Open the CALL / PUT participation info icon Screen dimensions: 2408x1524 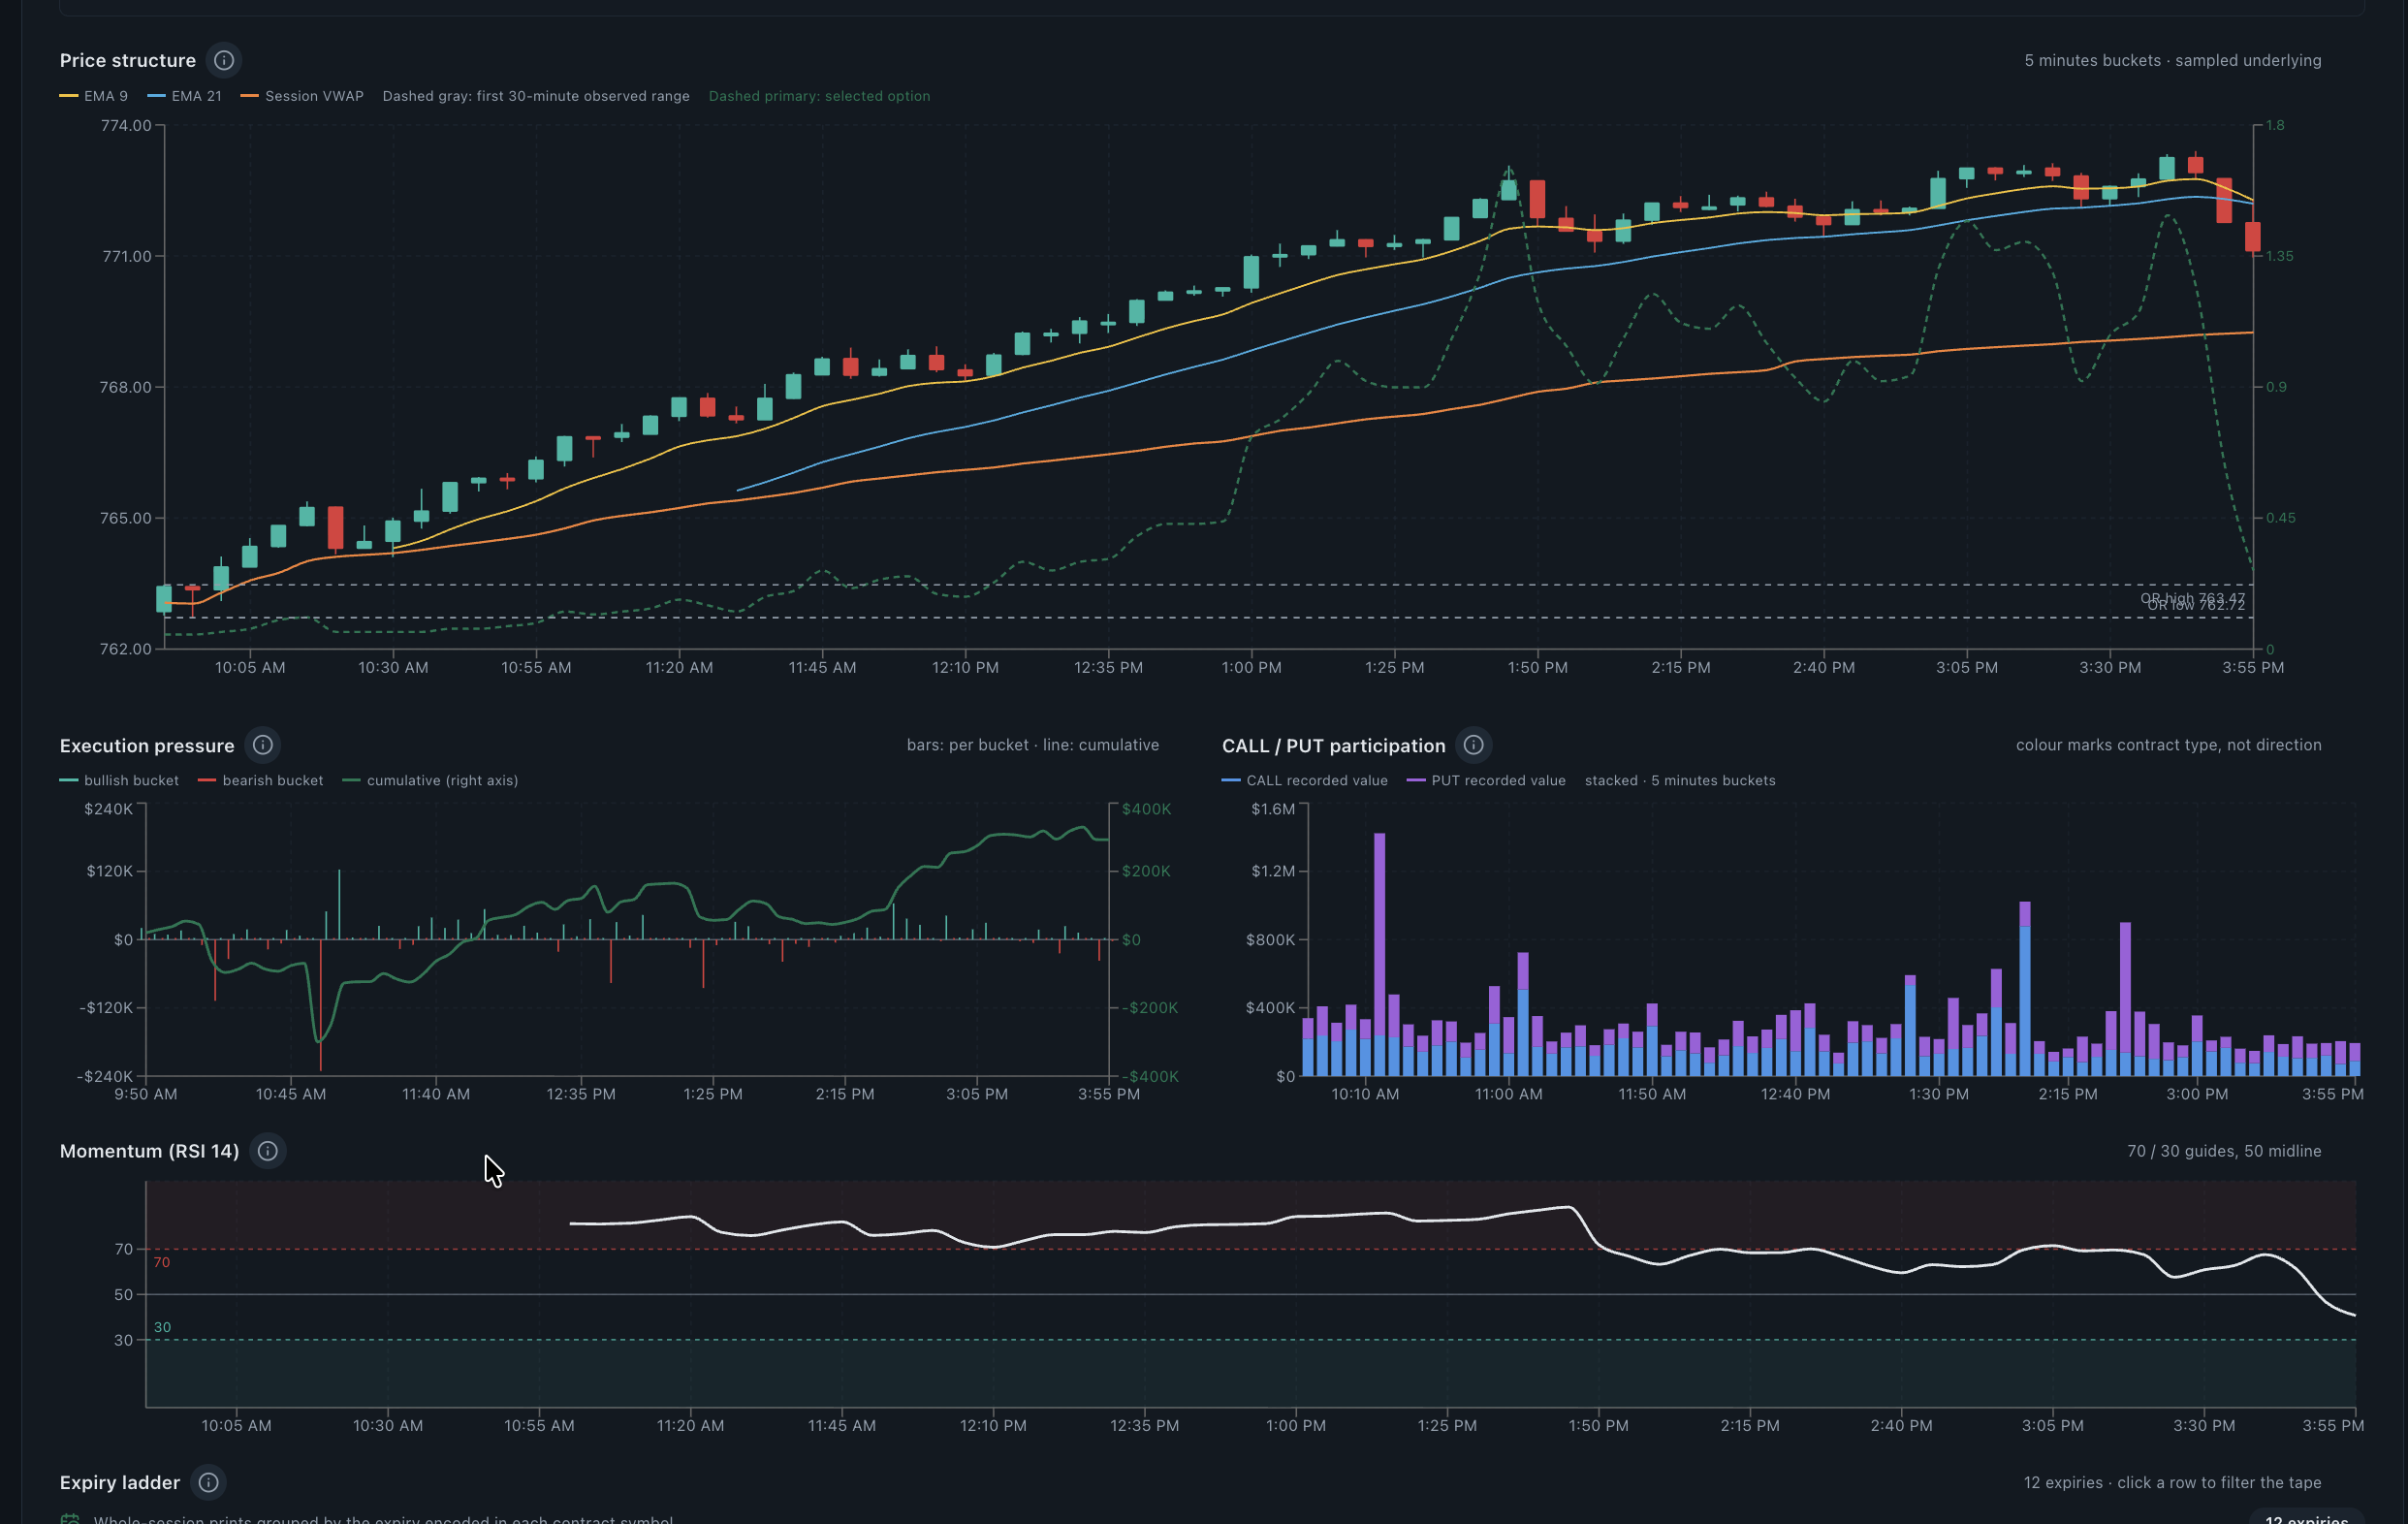pos(1473,745)
